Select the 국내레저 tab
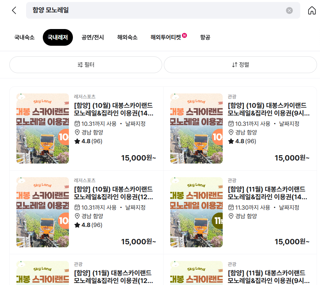Viewport: 320px width, 285px height. [x=58, y=37]
